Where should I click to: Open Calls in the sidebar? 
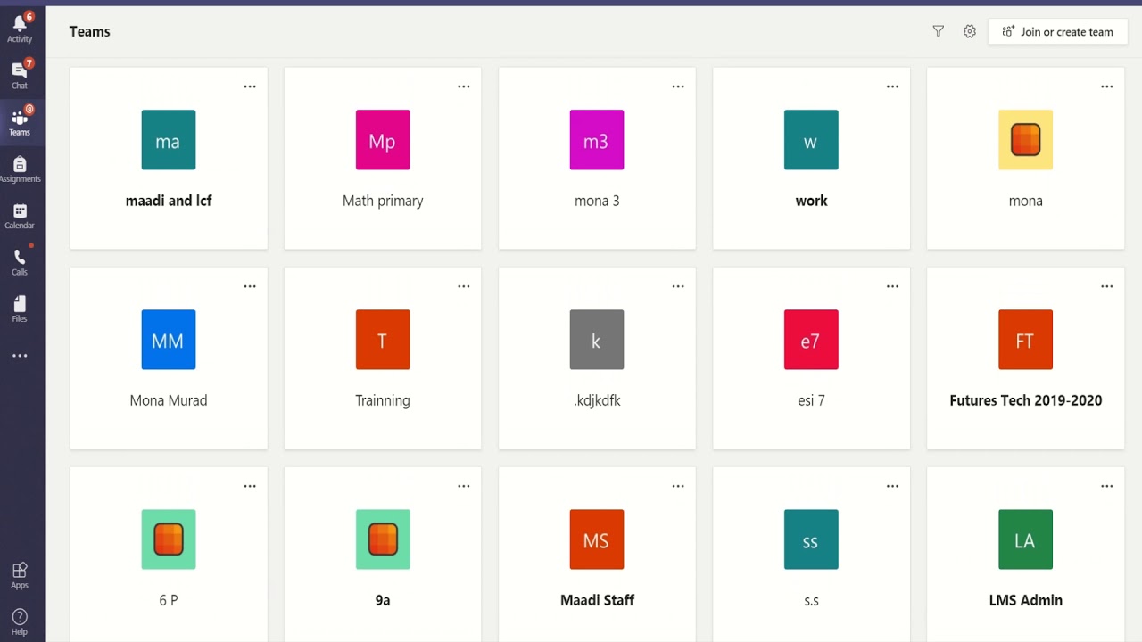[x=20, y=260]
